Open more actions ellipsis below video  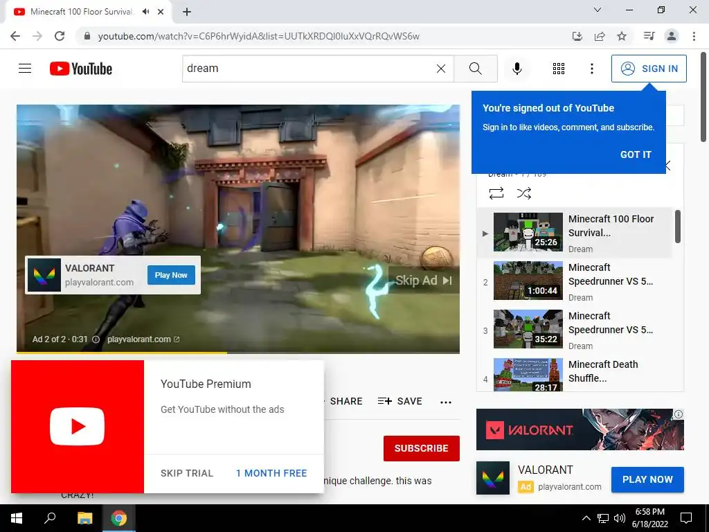pyautogui.click(x=446, y=402)
